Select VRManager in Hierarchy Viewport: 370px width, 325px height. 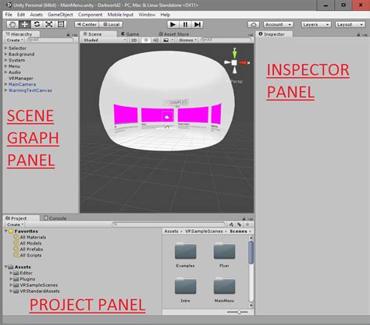[21, 78]
